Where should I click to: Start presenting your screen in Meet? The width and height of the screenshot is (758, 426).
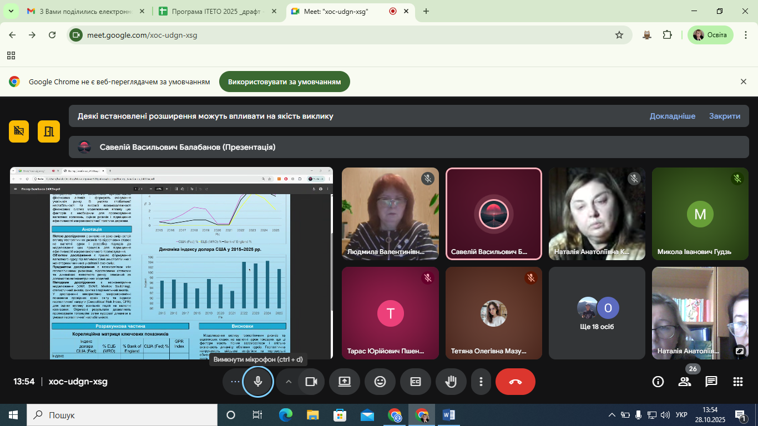pyautogui.click(x=345, y=382)
